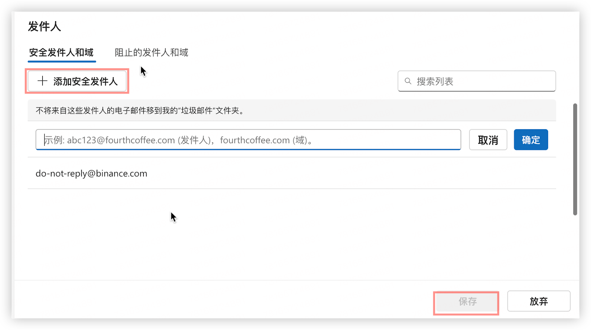Click the plus icon for adding safe sender
Screen dimensions: 591x330
click(x=42, y=81)
